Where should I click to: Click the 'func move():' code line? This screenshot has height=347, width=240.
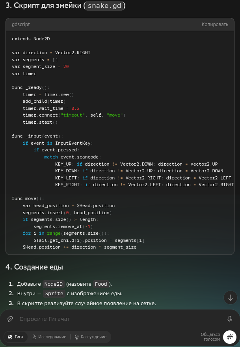[x=28, y=198]
